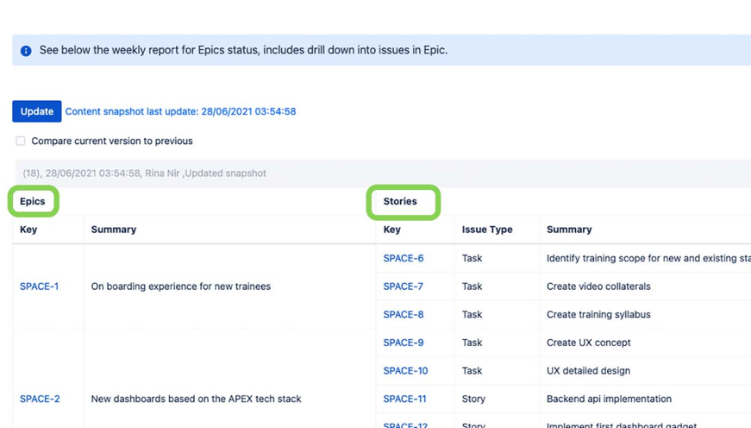Select the snapshot version 18 history row
The width and height of the screenshot is (751, 428).
pos(144,173)
